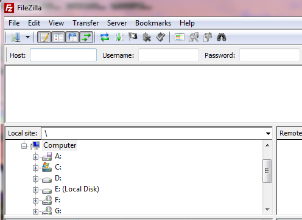The height and width of the screenshot is (220, 302).
Task: Toggle directory comparison
Action: click(194, 37)
